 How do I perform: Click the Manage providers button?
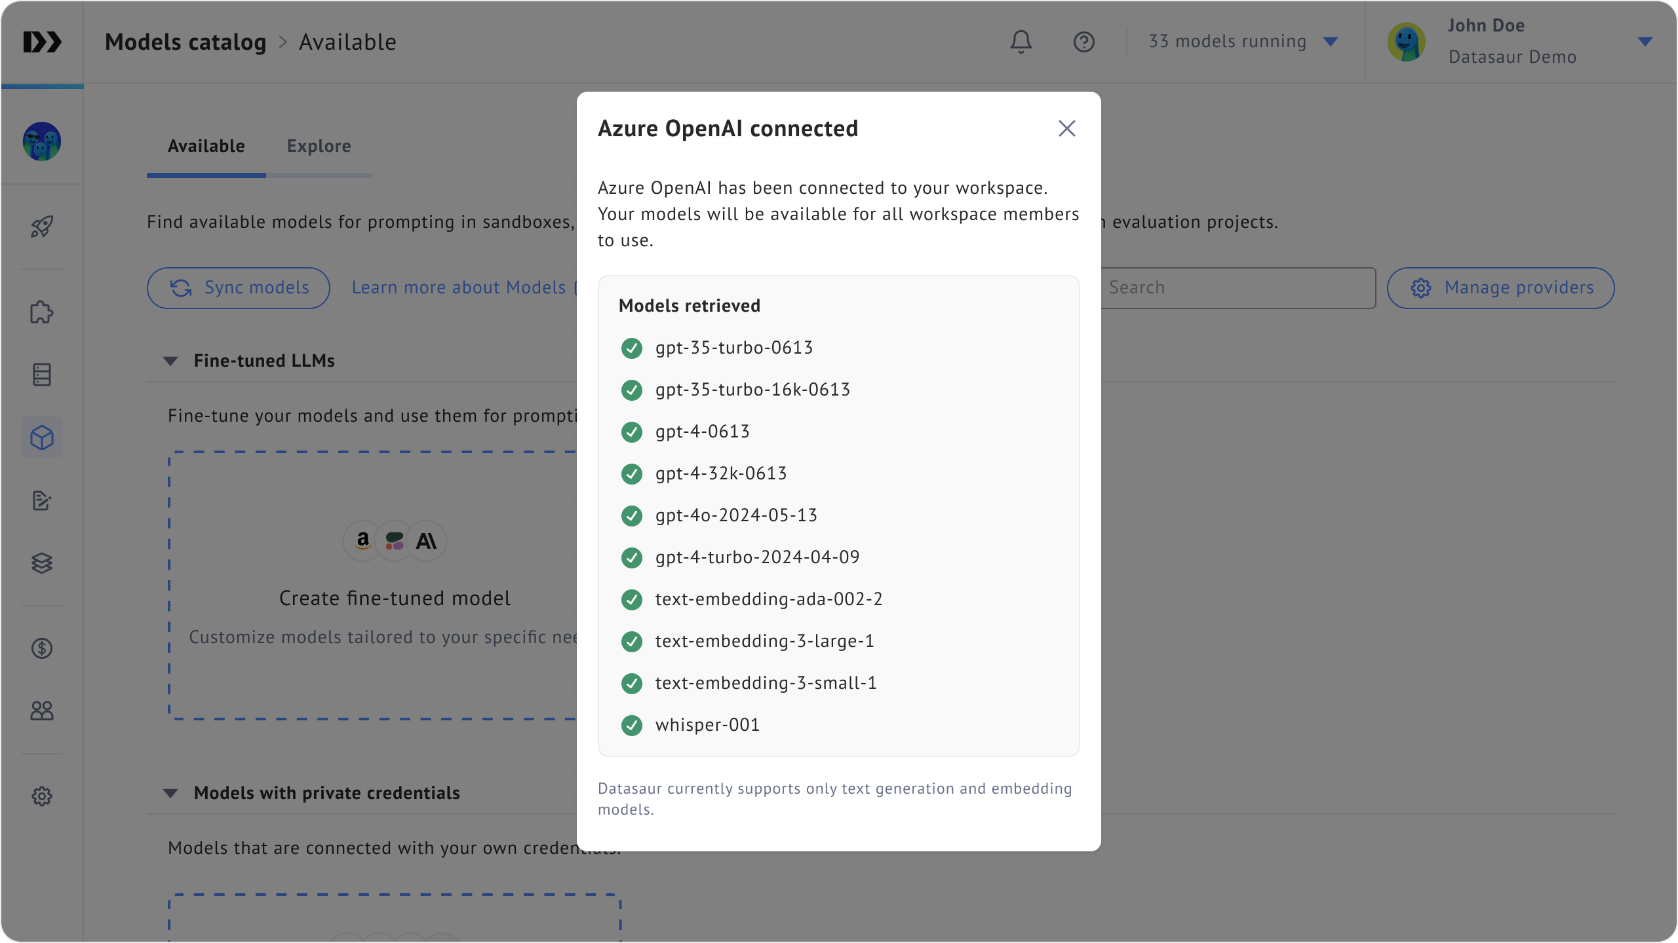[1500, 287]
